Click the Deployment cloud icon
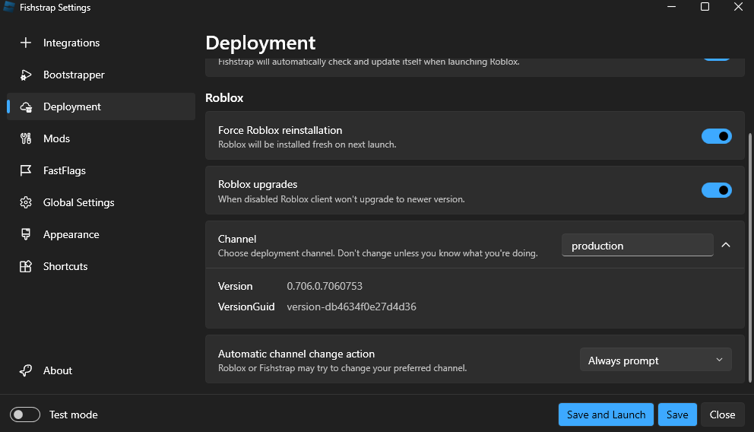 [26, 107]
